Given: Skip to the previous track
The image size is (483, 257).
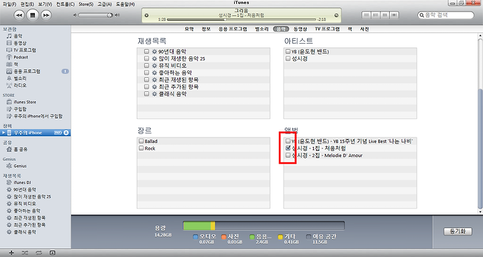Looking at the screenshot, I should click(19, 15).
